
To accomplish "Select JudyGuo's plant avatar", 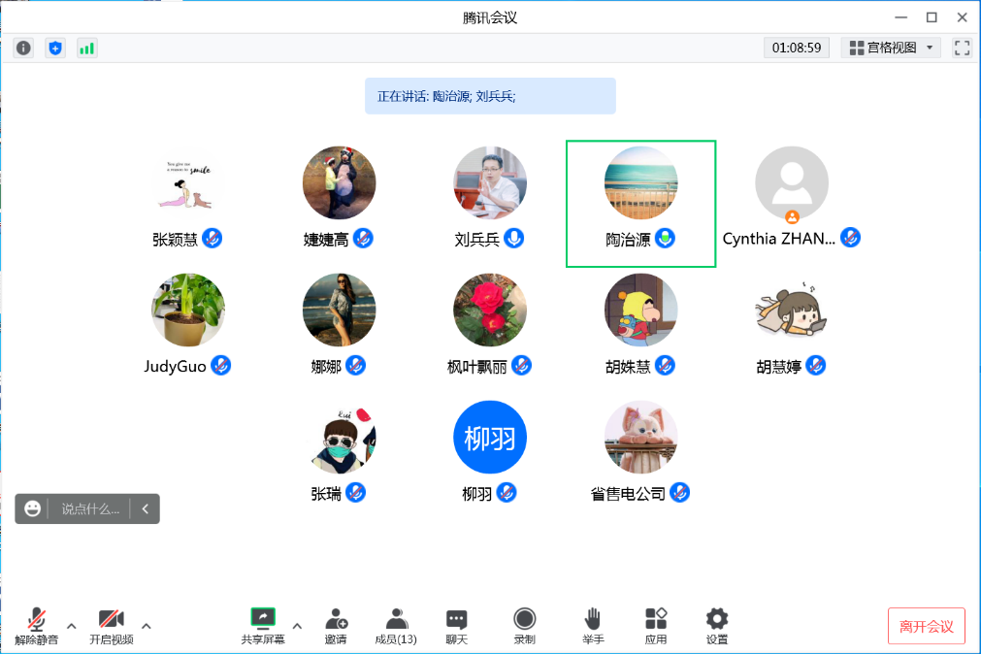I will [188, 310].
